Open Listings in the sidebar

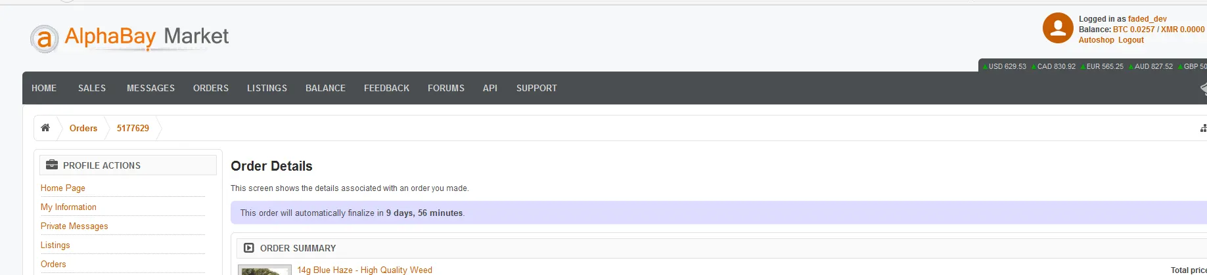[x=55, y=245]
